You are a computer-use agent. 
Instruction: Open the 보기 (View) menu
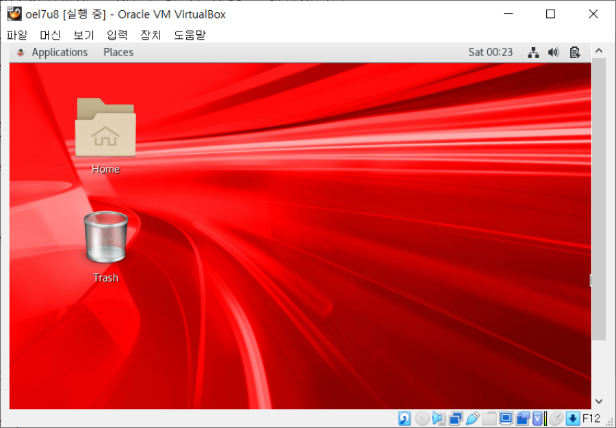(x=84, y=35)
